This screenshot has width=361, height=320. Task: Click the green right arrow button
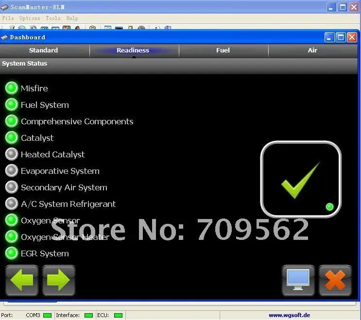(x=58, y=280)
